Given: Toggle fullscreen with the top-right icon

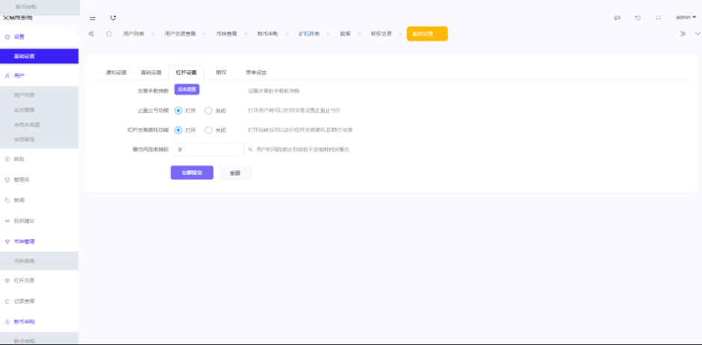Looking at the screenshot, I should tap(659, 17).
